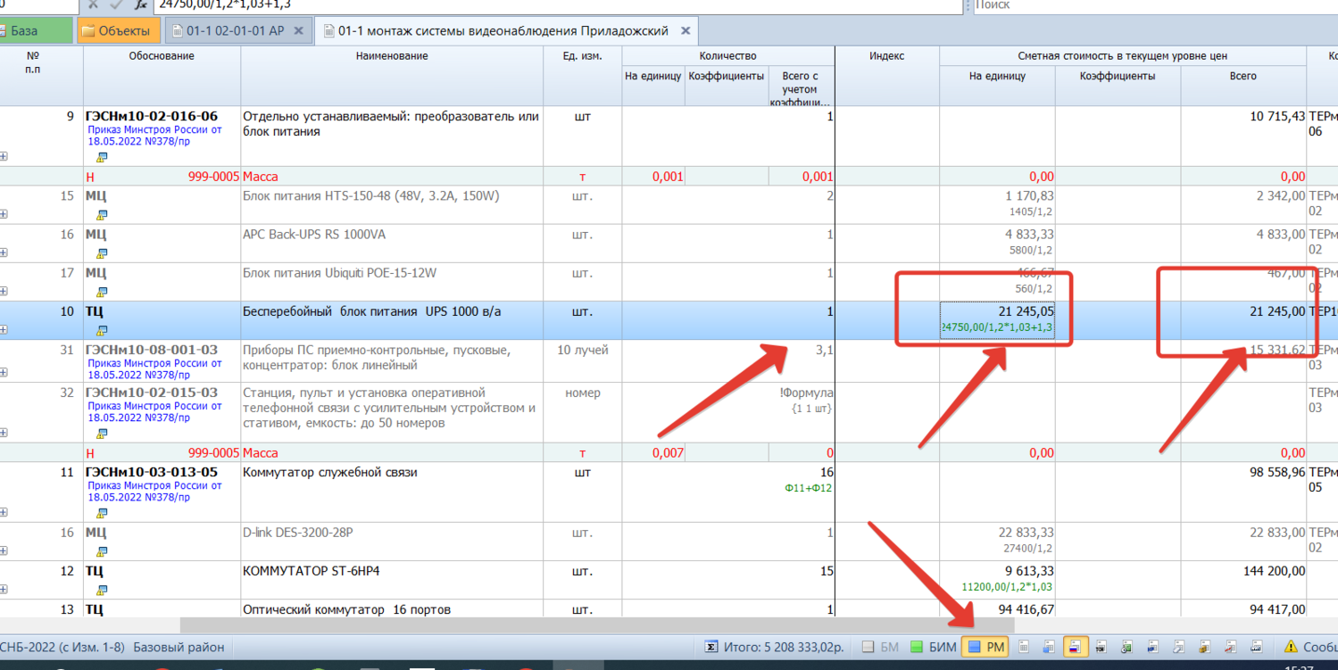Image resolution: width=1338 pixels, height=670 pixels.
Task: Expand row 17 Блок питания Ubiquiti
Action: coord(4,292)
